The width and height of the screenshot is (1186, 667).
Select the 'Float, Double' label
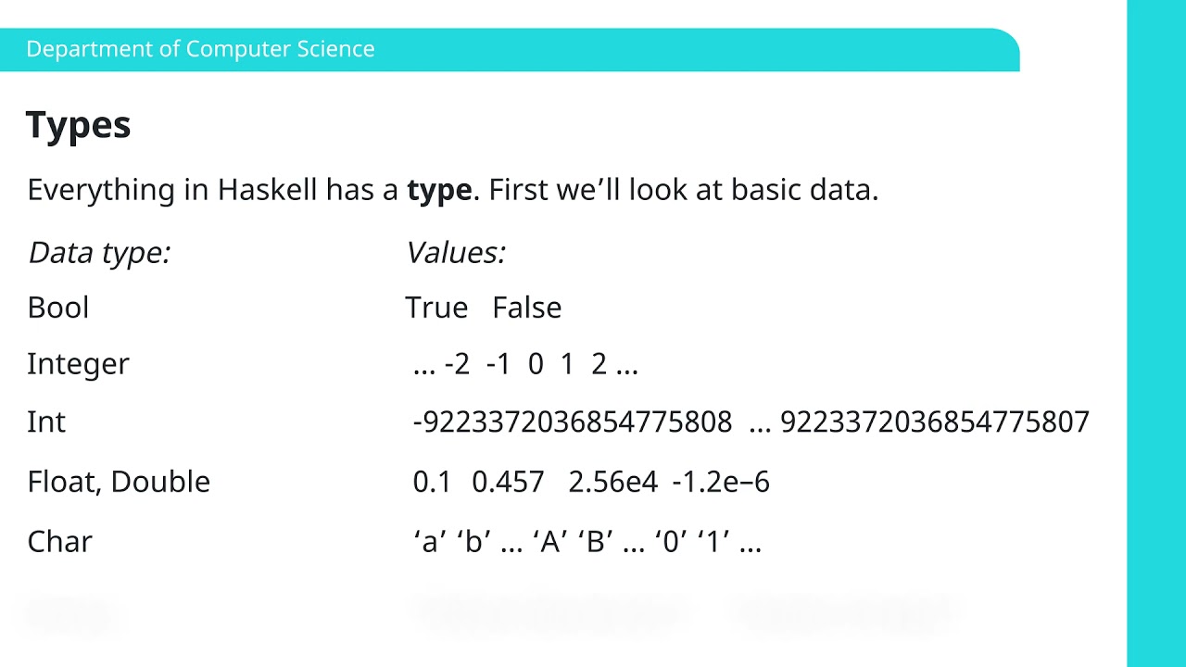click(119, 482)
